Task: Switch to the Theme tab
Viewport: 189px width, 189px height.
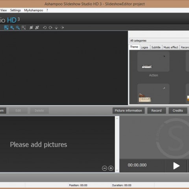Action: tap(134, 47)
